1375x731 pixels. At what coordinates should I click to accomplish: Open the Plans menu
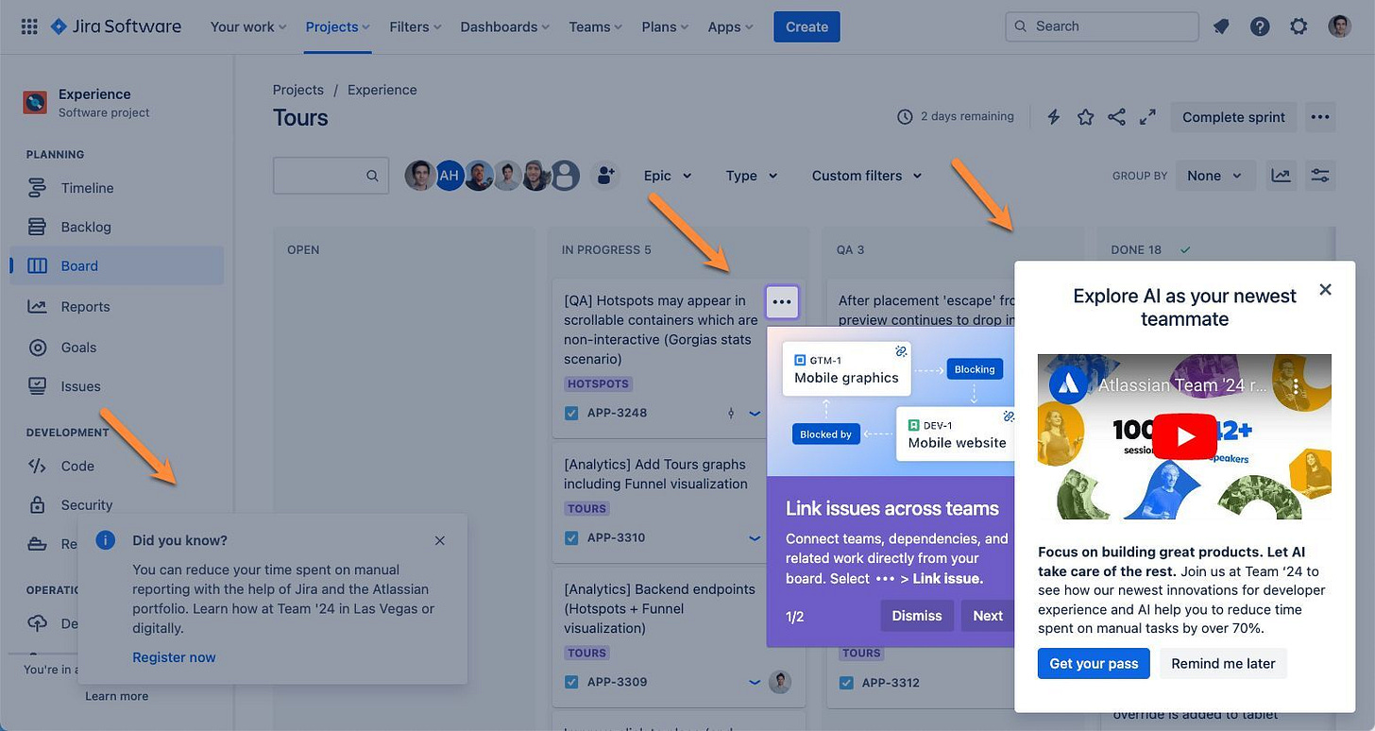666,26
